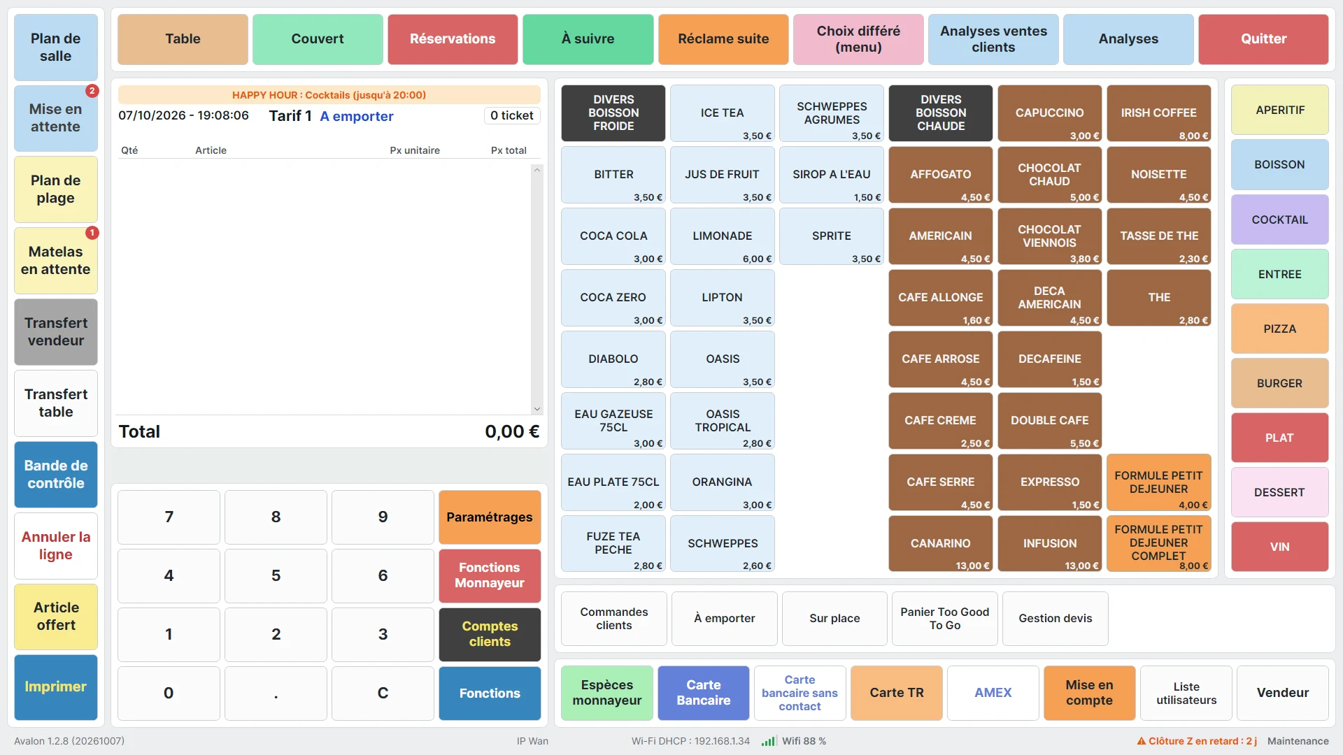The width and height of the screenshot is (1343, 755).
Task: Open Réservations from top bar
Action: [x=453, y=39]
